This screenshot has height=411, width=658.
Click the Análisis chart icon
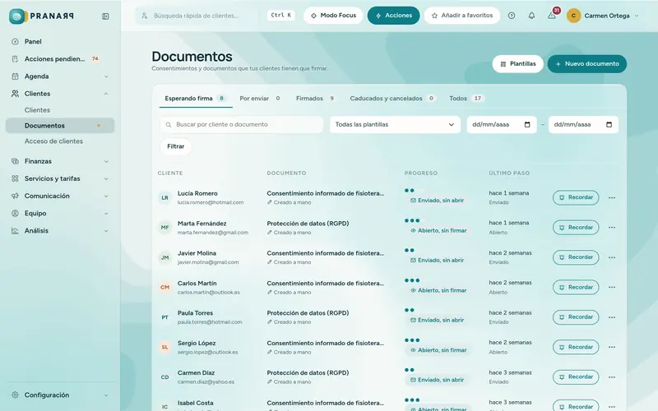15,231
